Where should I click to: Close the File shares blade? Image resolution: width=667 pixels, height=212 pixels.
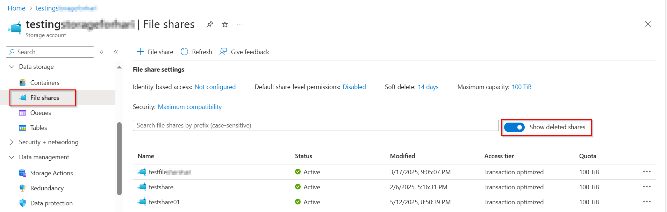pos(648,24)
